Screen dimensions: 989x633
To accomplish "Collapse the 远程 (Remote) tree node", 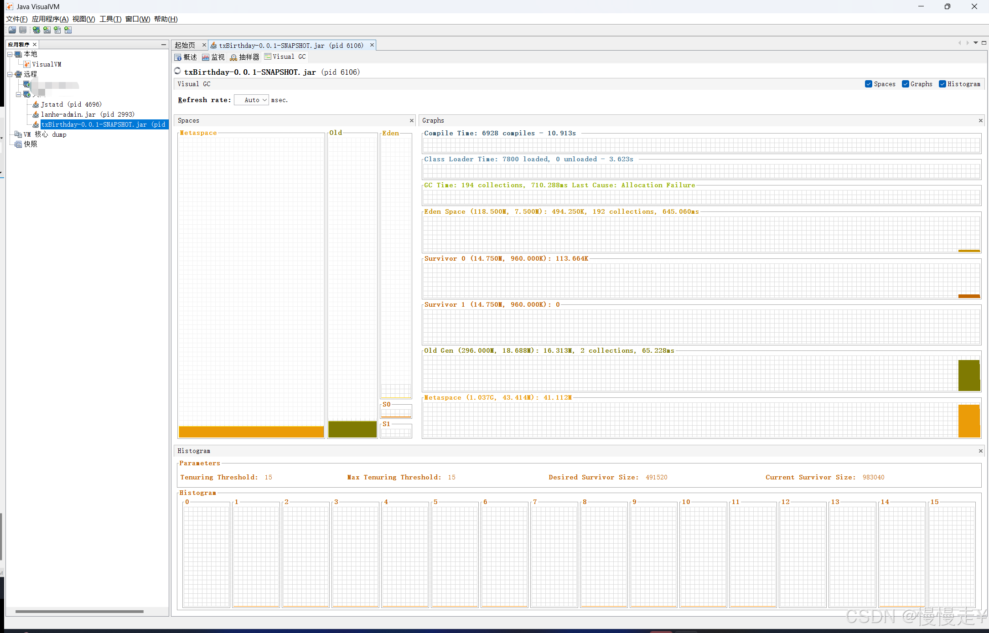I will click(10, 74).
